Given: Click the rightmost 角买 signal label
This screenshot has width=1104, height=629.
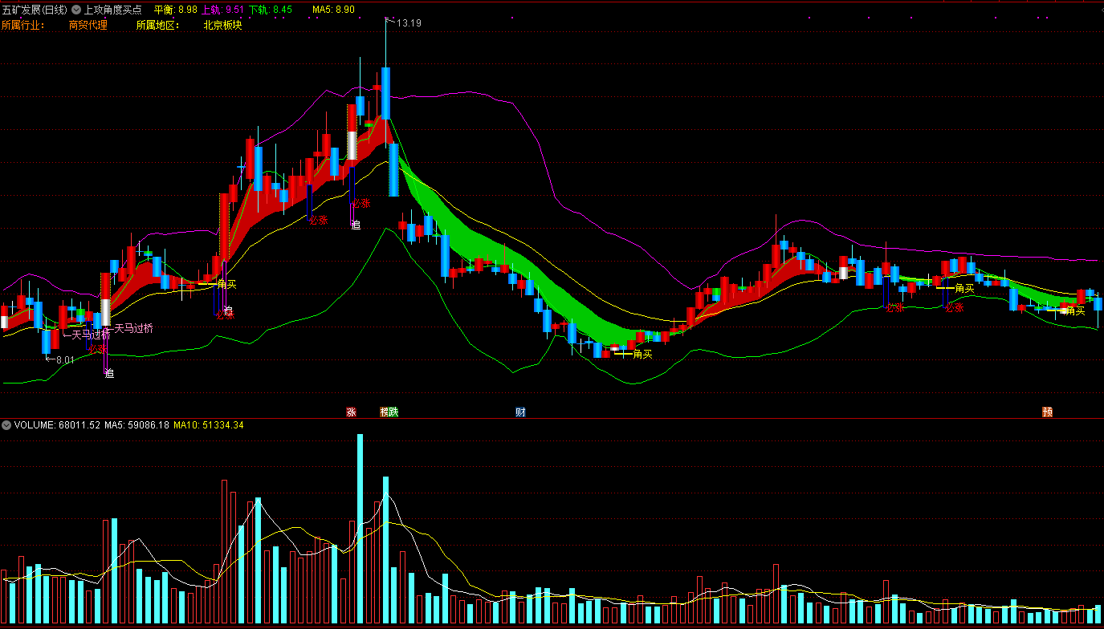Looking at the screenshot, I should point(1075,311).
